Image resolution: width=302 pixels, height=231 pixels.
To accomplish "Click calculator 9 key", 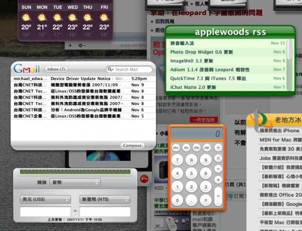I will pyautogui.click(x=206, y=160).
